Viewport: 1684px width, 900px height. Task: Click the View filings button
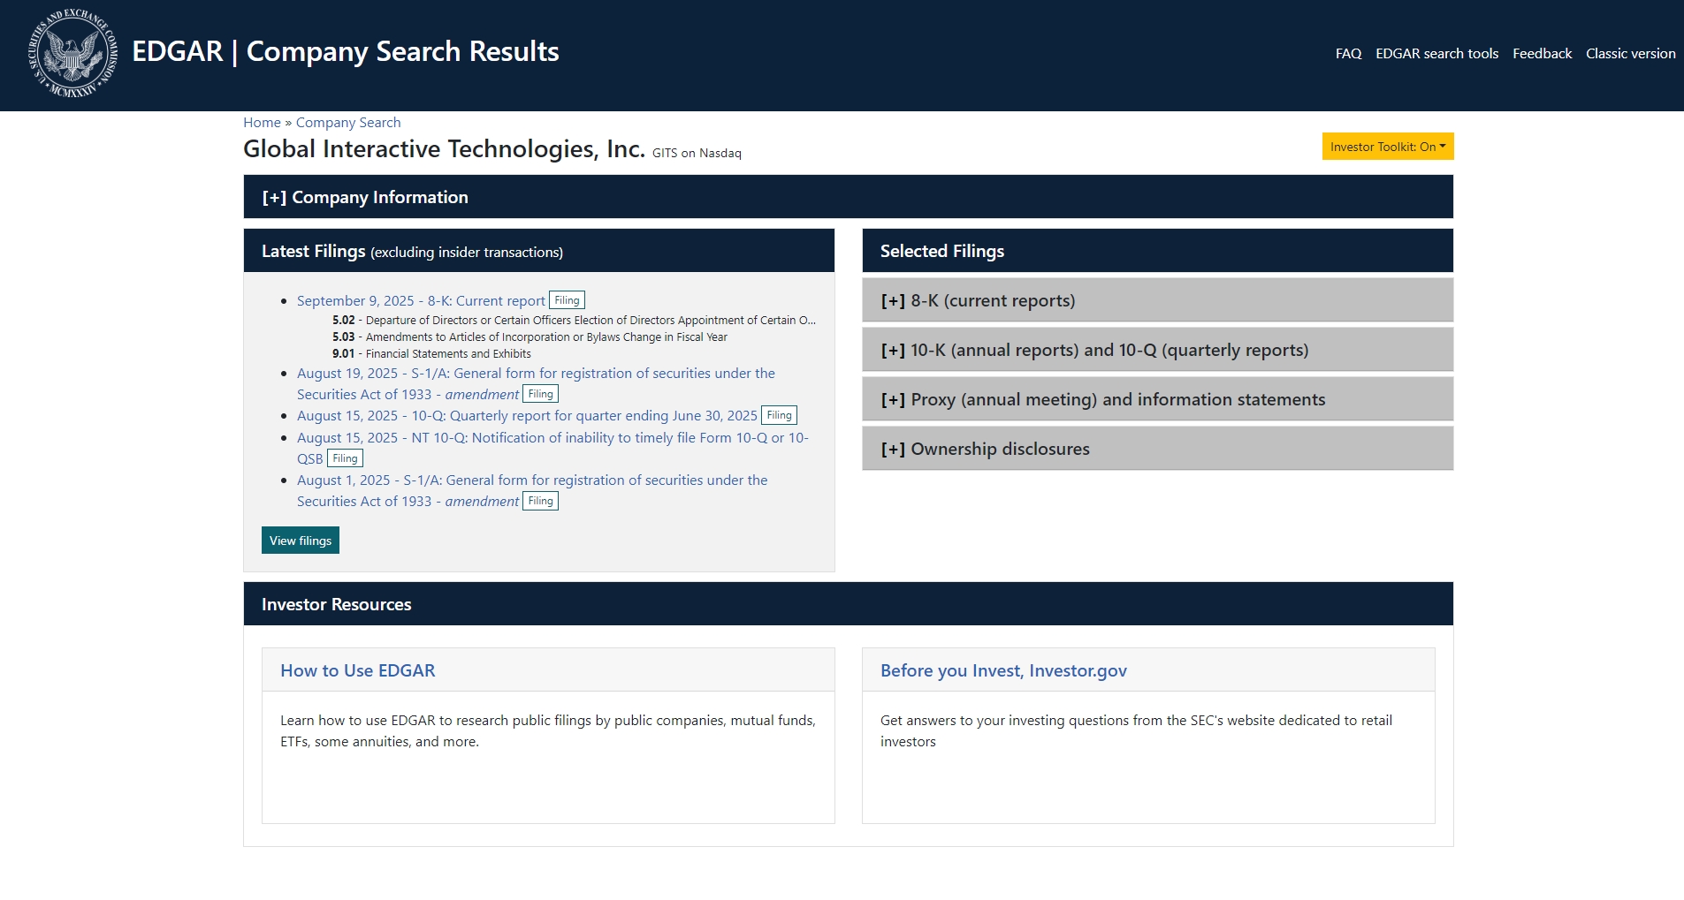(x=300, y=541)
